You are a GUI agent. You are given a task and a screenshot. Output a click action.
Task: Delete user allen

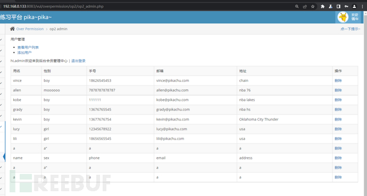338,90
